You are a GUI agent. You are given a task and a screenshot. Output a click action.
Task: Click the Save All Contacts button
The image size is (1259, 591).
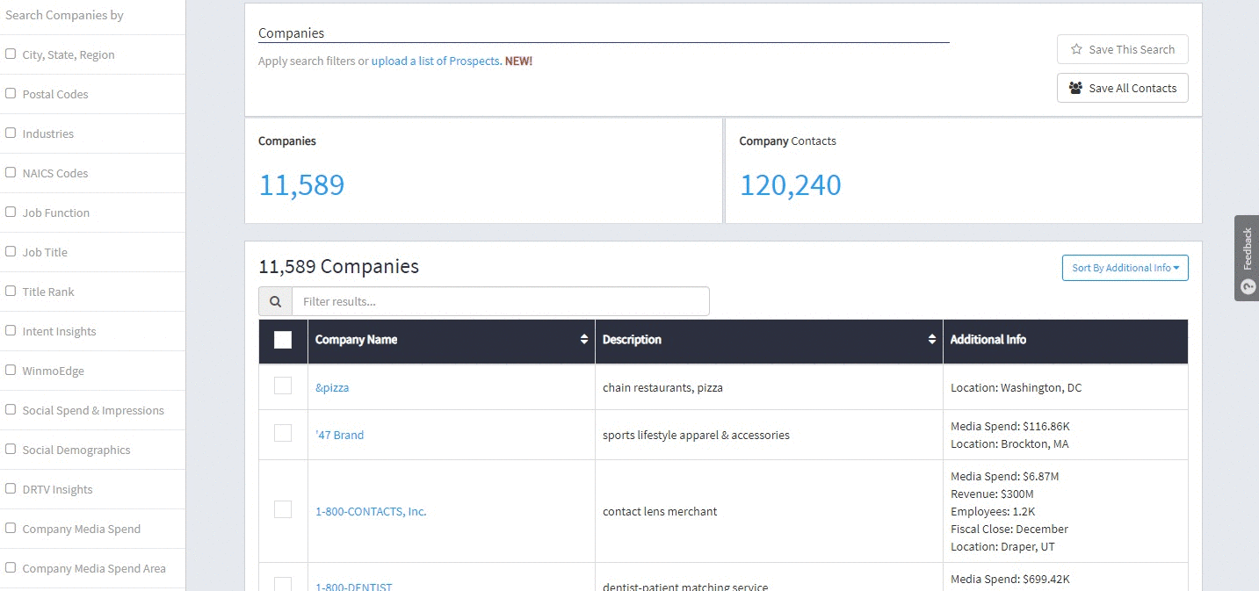1122,88
